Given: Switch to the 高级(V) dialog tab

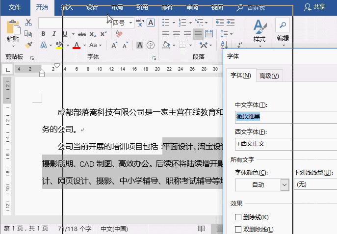Looking at the screenshot, I should (x=269, y=76).
